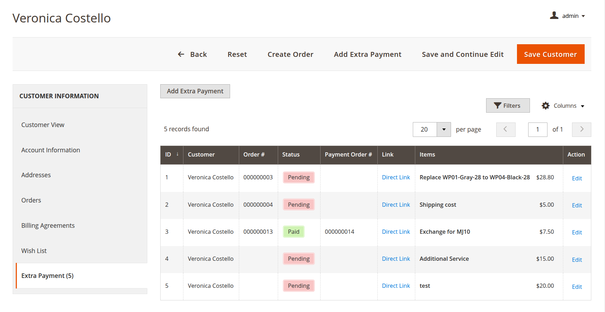
Task: Open the Account Information tab
Action: pyautogui.click(x=51, y=150)
